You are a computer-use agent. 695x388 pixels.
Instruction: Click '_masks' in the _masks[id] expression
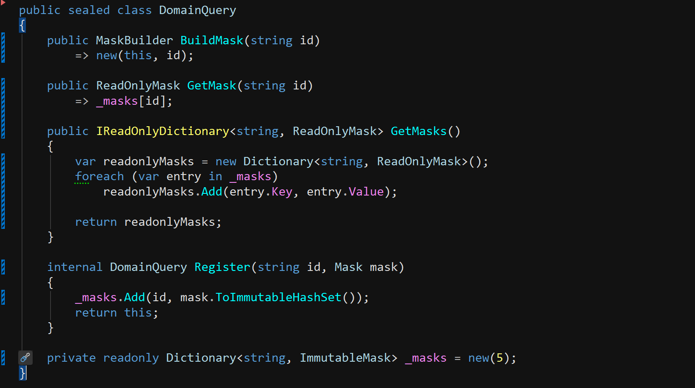click(117, 101)
